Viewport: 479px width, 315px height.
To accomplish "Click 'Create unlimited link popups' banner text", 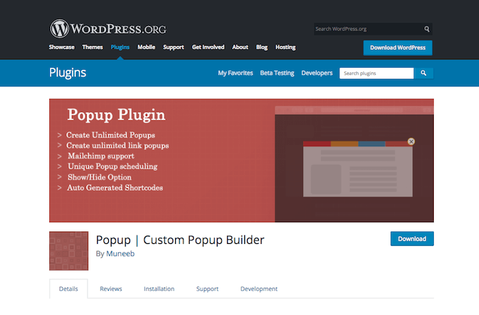I will [x=118, y=146].
